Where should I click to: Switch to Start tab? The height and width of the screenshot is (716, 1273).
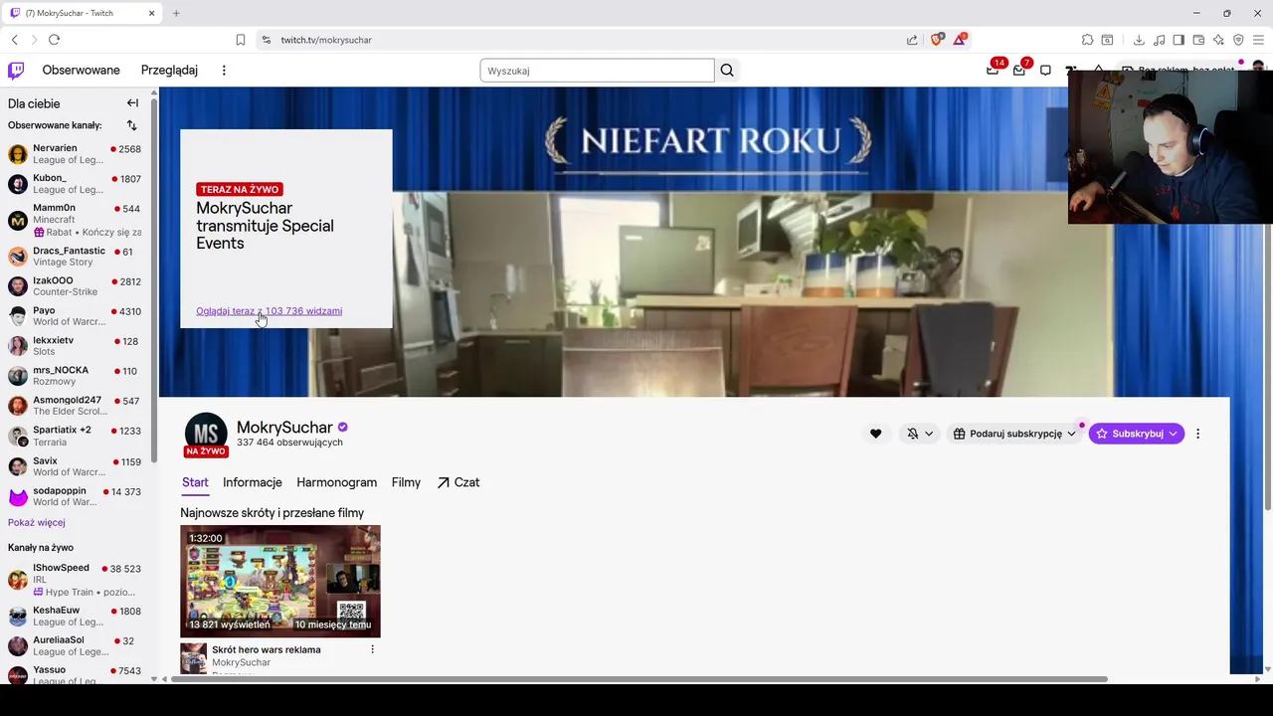[x=195, y=482]
